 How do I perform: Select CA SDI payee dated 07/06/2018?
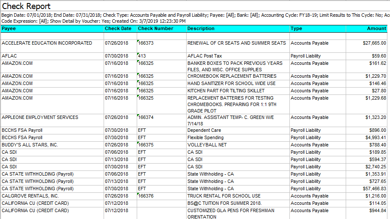[9, 152]
